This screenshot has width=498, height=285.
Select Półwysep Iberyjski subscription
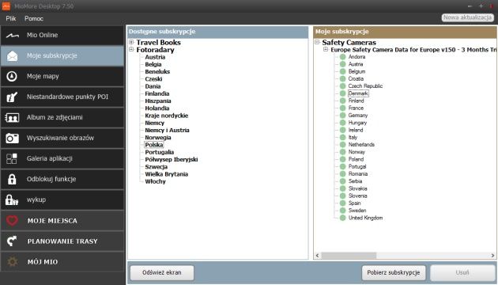pos(172,159)
